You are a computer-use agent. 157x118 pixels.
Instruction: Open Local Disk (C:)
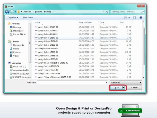pos(18,66)
